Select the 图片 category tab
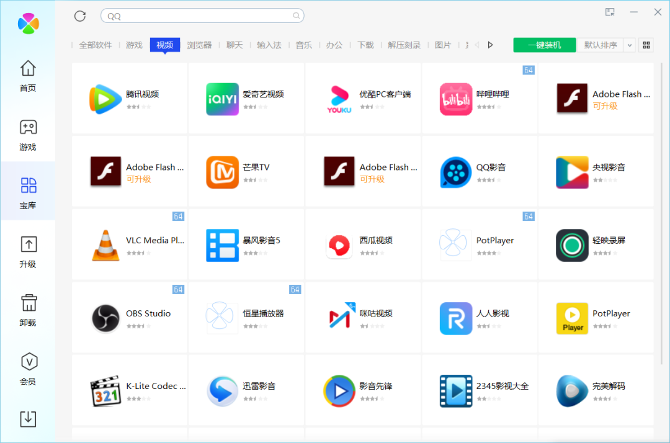Screen dimensions: 670x443 pyautogui.click(x=443, y=45)
